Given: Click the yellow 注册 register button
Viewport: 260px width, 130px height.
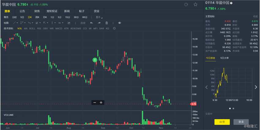Looking at the screenshot, I should (222, 122).
